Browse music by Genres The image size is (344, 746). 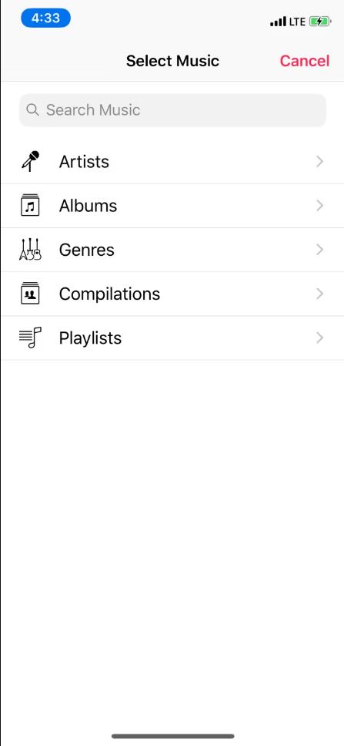coord(172,250)
